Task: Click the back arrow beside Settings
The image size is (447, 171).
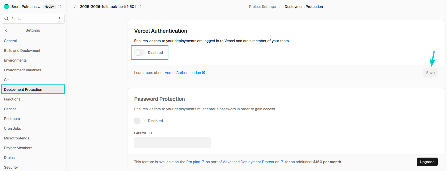Action: pyautogui.click(x=6, y=30)
